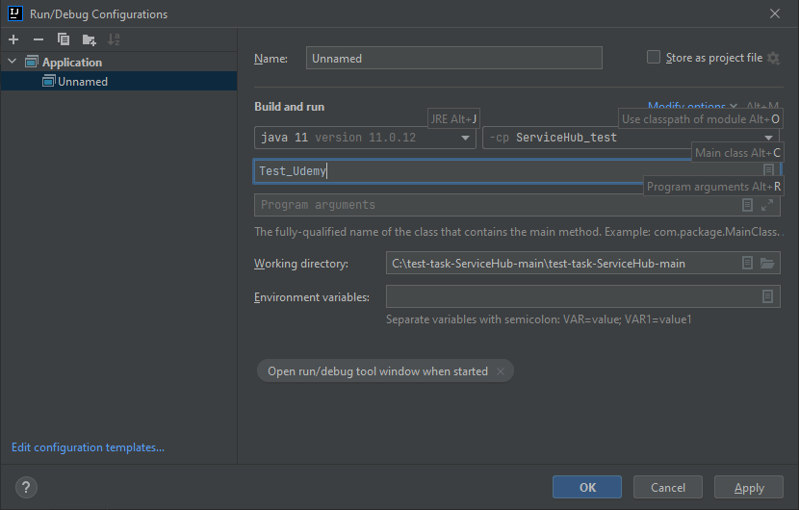Cancel the Run/Debug Configurations dialog
Screen dimensions: 799x510
point(667,487)
